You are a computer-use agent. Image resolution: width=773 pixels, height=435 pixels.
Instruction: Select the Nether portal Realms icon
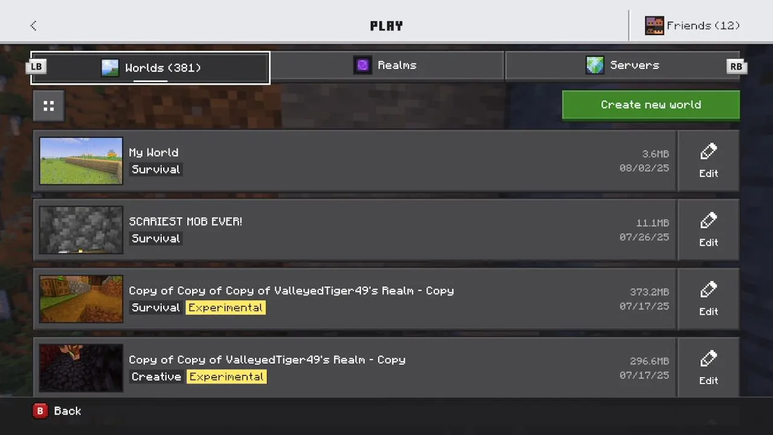[x=362, y=65]
